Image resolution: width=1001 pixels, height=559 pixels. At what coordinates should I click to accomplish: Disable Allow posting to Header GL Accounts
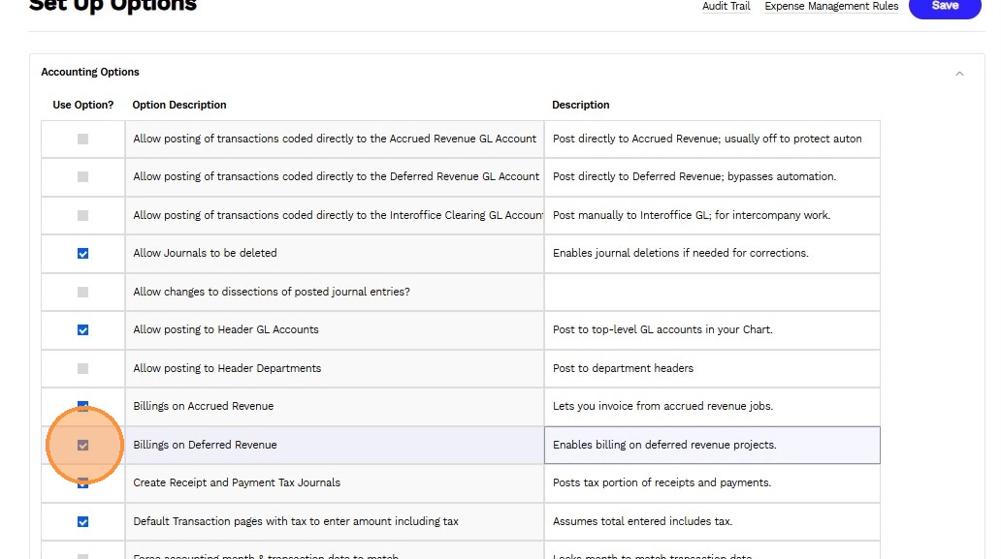(82, 330)
